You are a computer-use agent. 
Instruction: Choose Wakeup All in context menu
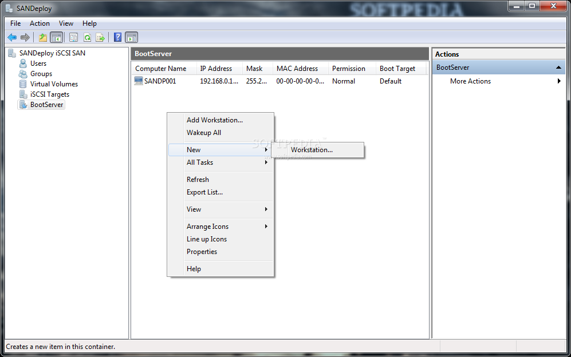[x=220, y=133]
